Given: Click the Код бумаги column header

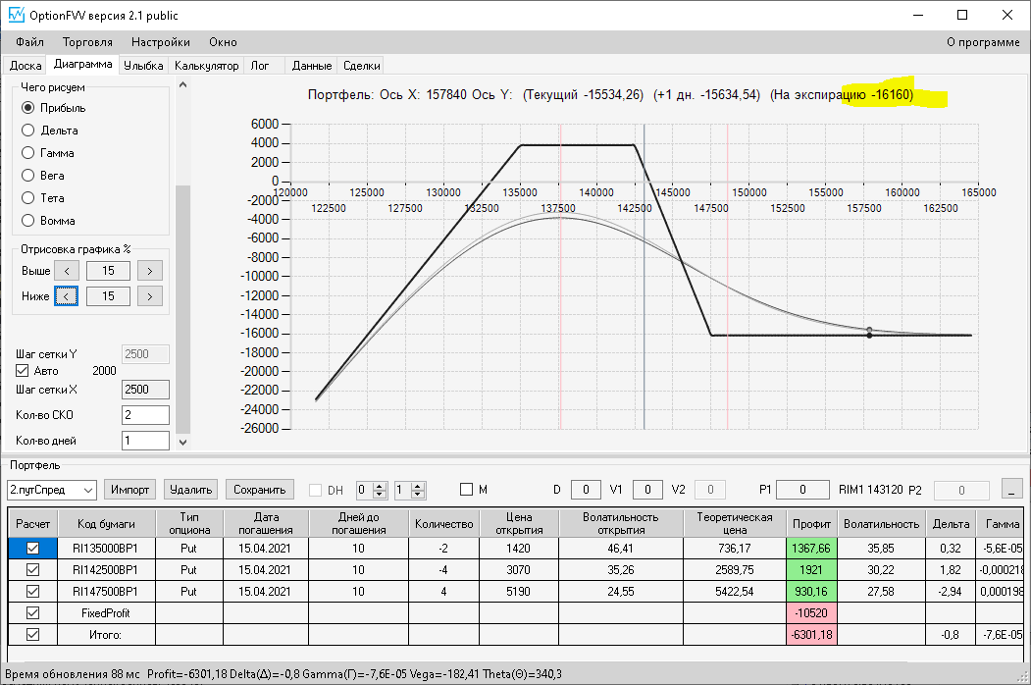Looking at the screenshot, I should (x=107, y=524).
